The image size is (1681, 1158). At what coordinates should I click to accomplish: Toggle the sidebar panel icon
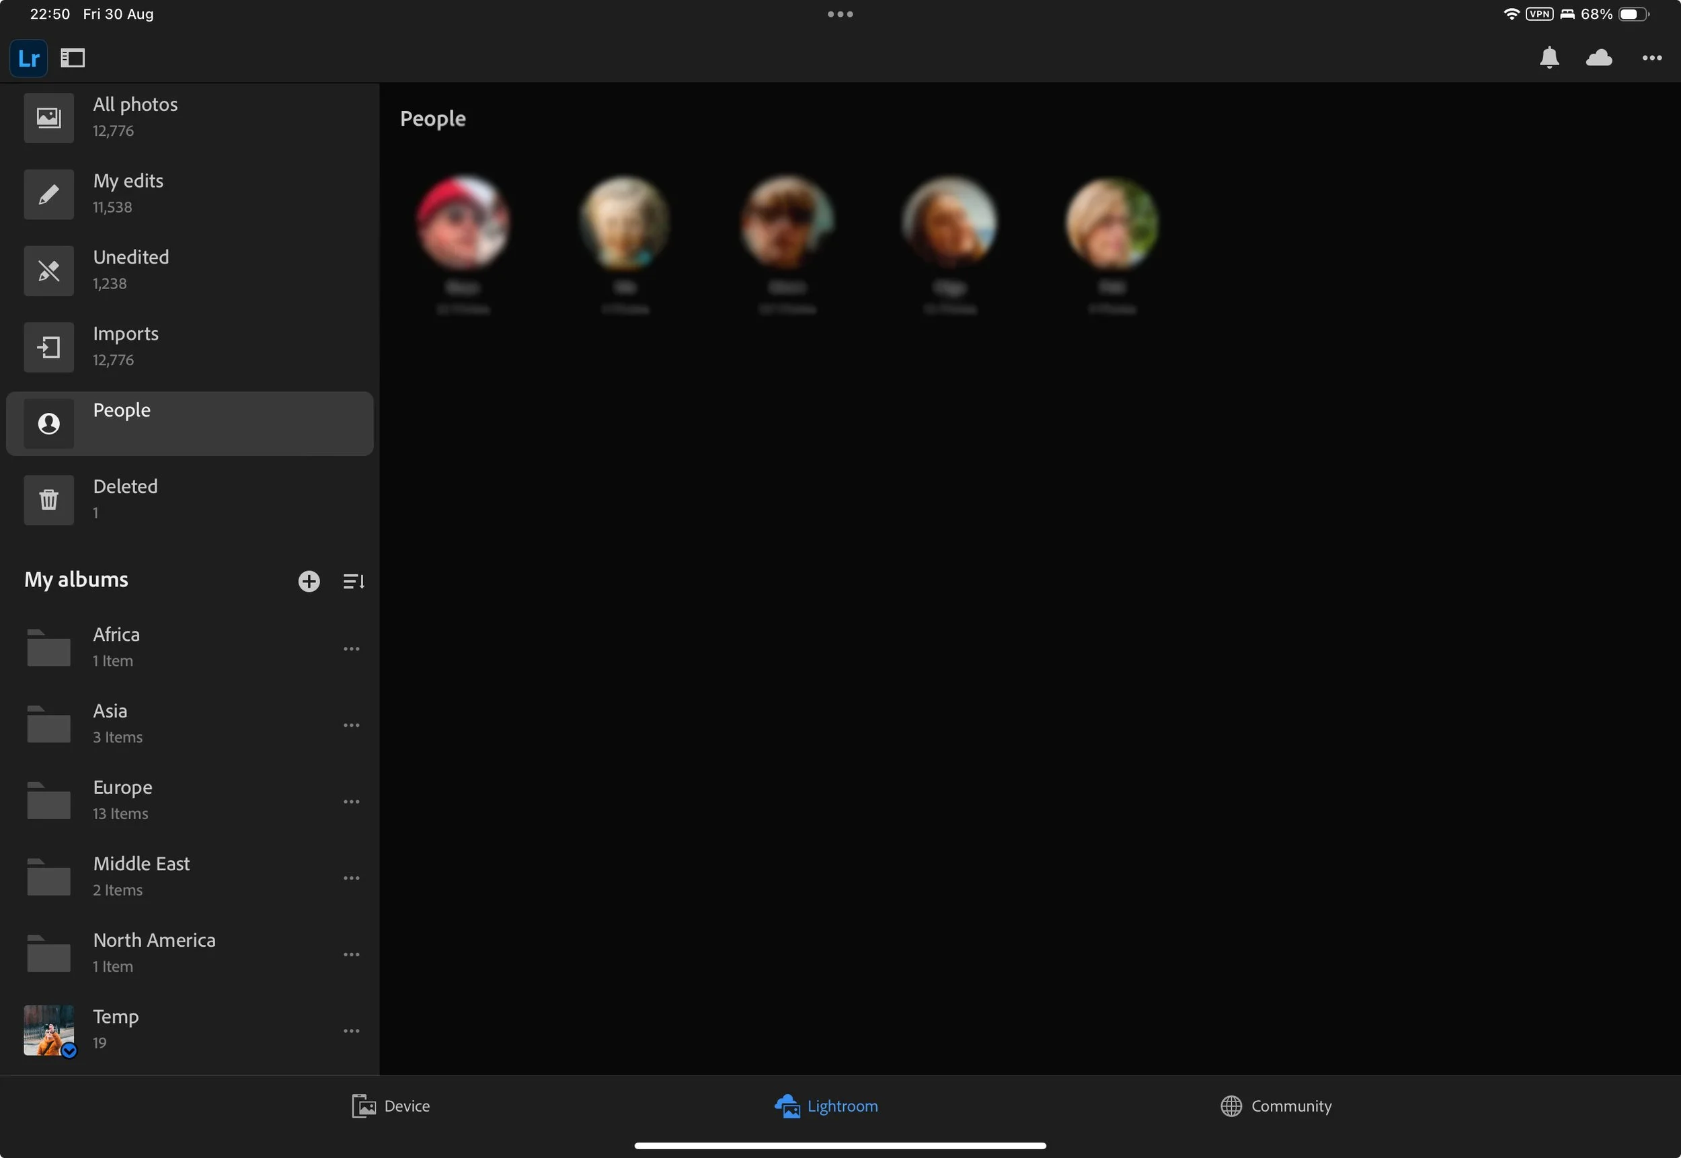pyautogui.click(x=73, y=58)
